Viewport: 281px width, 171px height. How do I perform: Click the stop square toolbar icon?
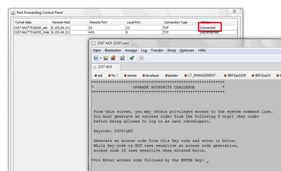[141, 58]
